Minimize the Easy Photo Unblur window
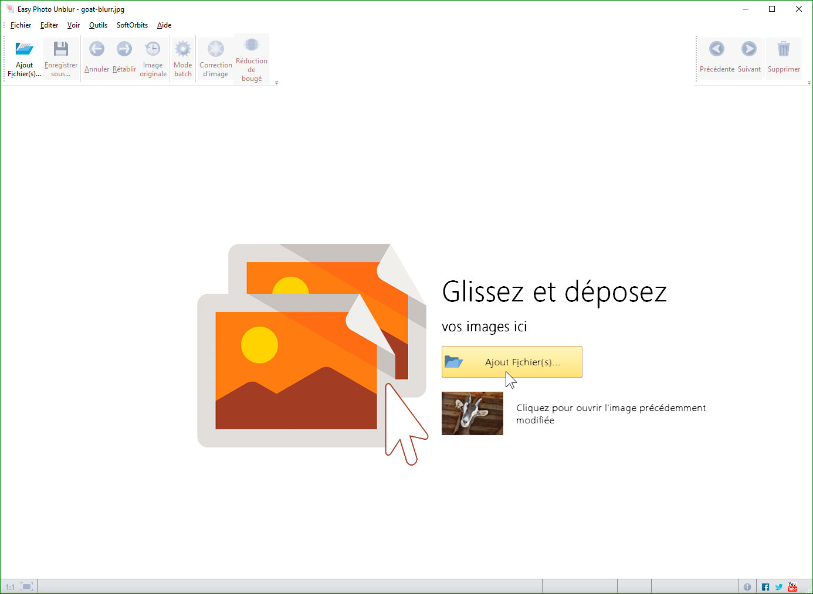This screenshot has width=813, height=594. coord(746,9)
